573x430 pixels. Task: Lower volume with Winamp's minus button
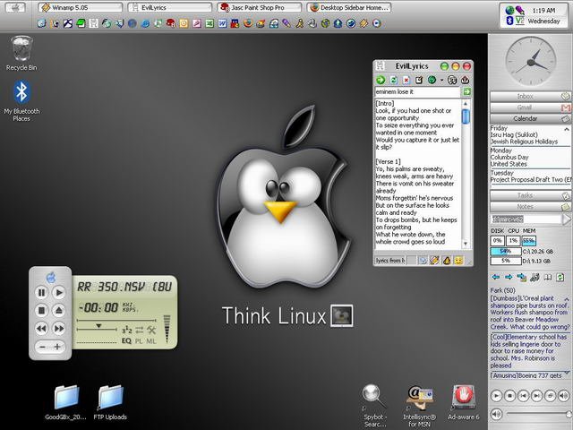click(42, 347)
